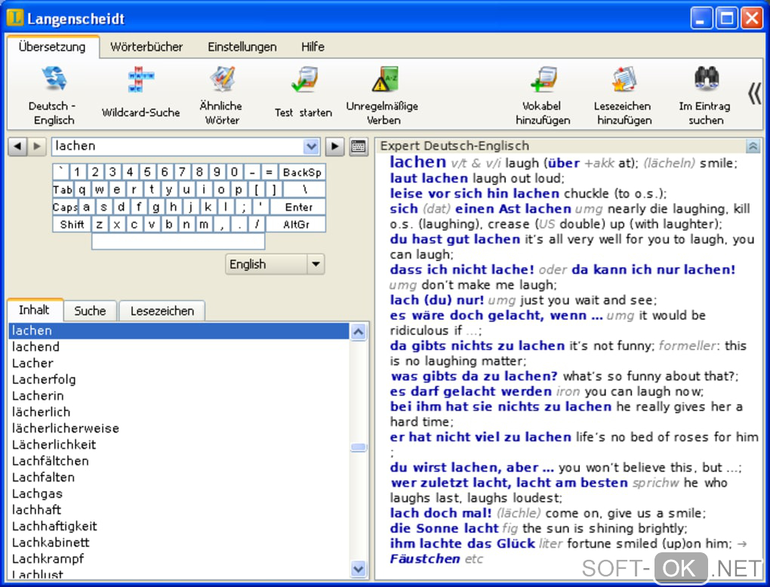
Task: Maximize the Langenscheidt window
Action: [726, 18]
